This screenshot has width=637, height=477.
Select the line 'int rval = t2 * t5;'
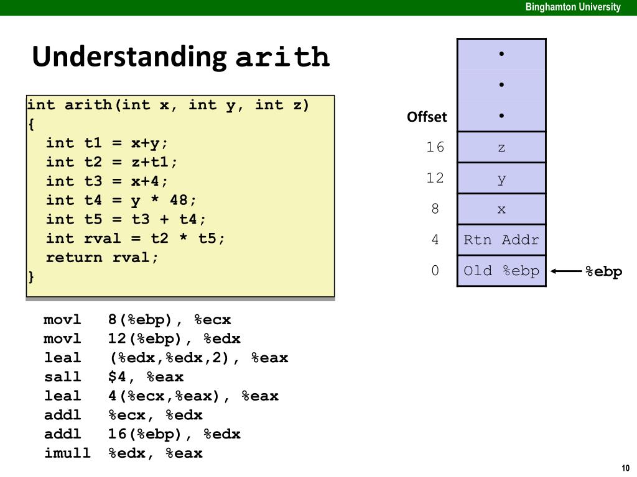(135, 238)
